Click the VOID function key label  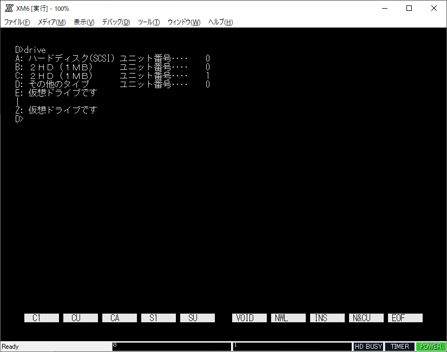pyautogui.click(x=249, y=318)
